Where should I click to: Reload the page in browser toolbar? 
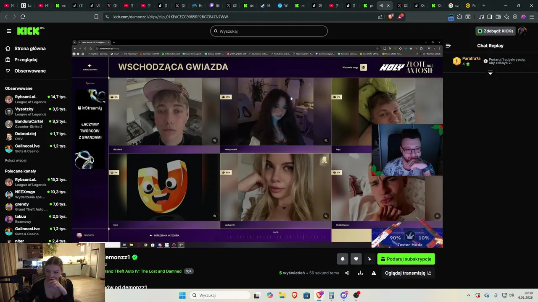(x=23, y=17)
